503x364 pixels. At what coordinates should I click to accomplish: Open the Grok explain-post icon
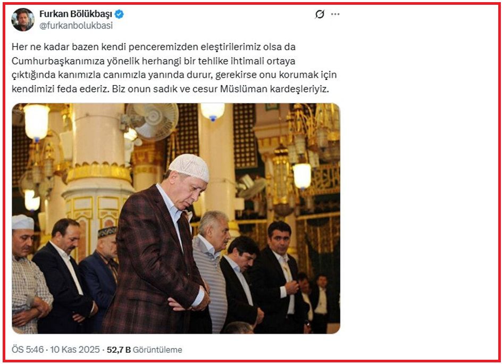tap(320, 14)
